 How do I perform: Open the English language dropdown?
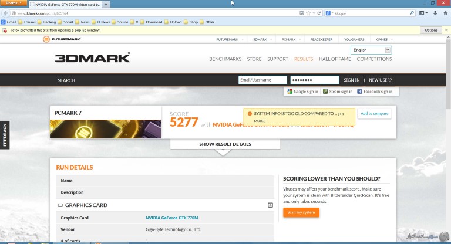(371, 50)
